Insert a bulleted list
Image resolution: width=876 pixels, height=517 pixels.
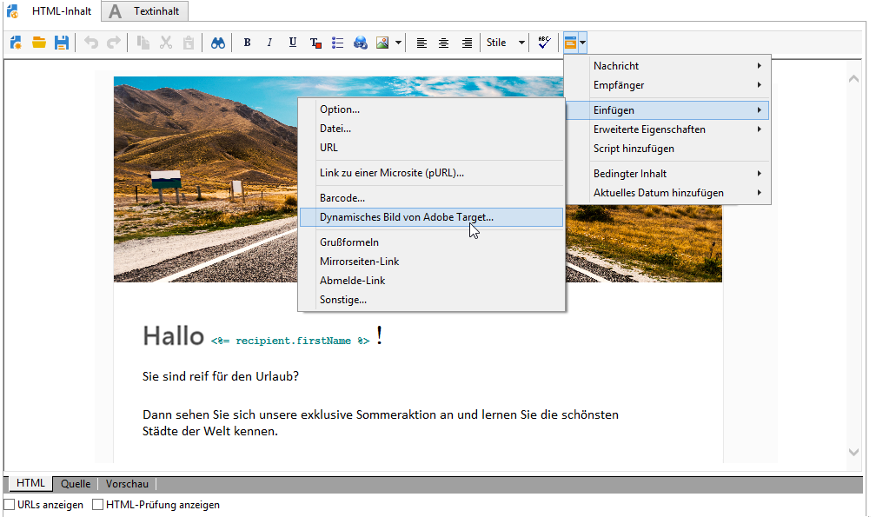[x=337, y=43]
